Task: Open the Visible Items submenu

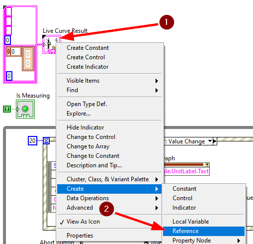Action: pyautogui.click(x=109, y=81)
